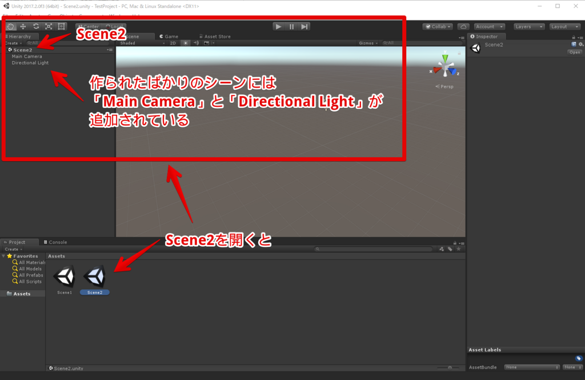Viewport: 585px width, 380px height.
Task: Open the Project Create menu
Action: [14, 249]
